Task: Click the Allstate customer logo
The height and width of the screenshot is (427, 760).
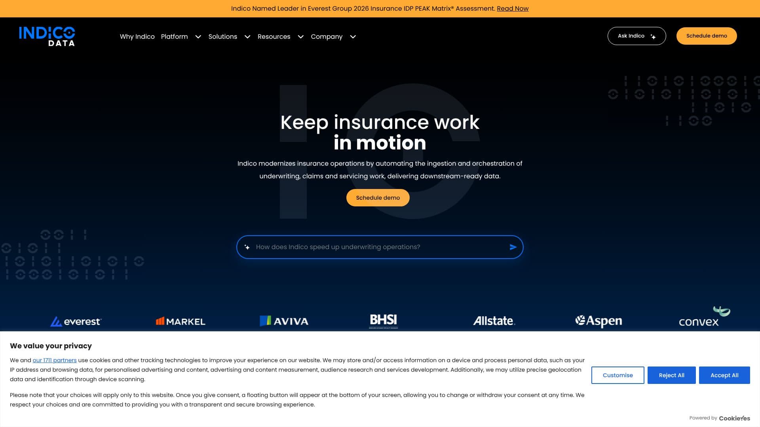Action: (x=494, y=321)
